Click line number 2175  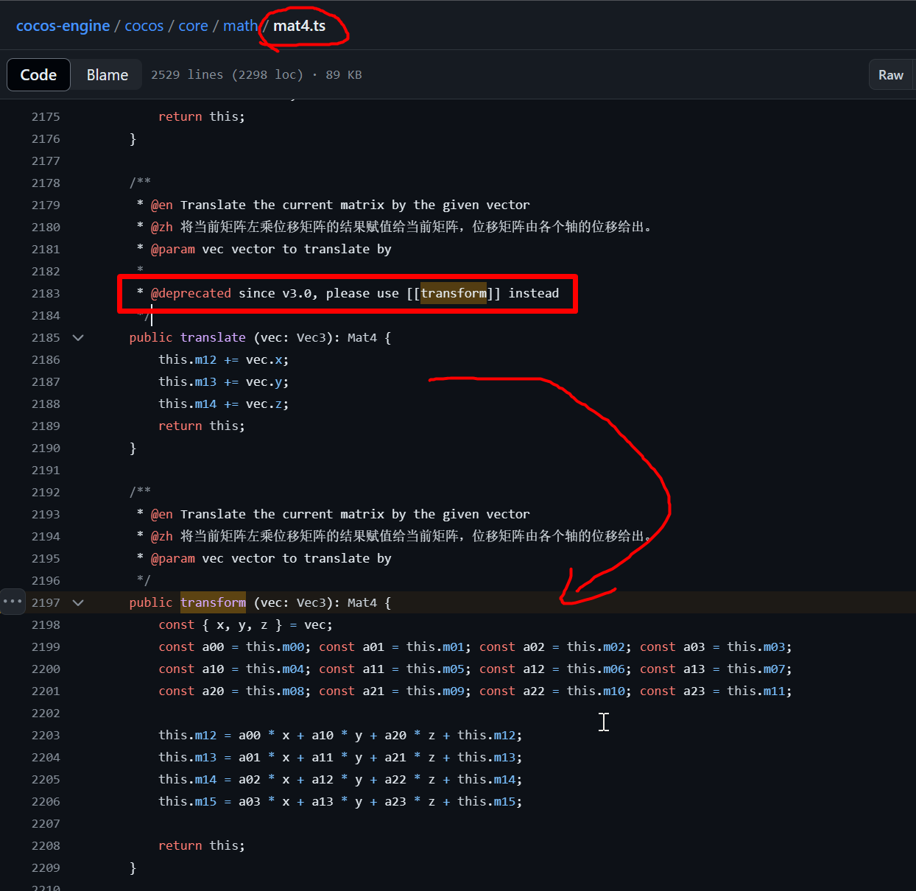click(46, 116)
